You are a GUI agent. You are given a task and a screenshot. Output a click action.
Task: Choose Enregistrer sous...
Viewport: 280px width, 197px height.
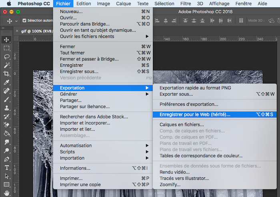pyautogui.click(x=103, y=72)
